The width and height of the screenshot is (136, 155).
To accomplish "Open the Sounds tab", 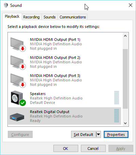I will 50,17.
